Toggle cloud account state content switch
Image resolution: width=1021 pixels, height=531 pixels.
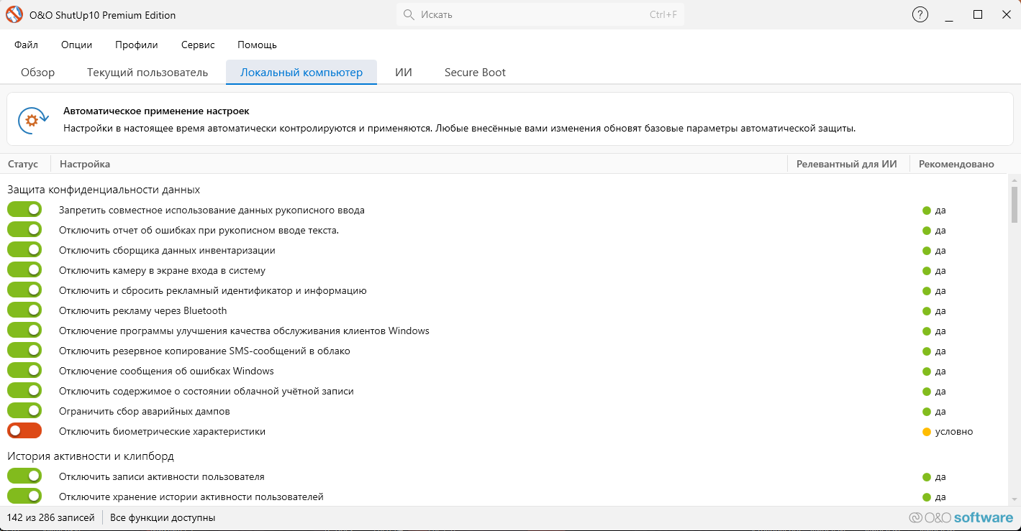click(24, 391)
